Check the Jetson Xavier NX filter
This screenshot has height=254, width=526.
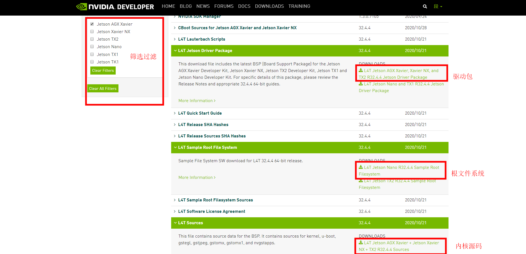click(92, 31)
